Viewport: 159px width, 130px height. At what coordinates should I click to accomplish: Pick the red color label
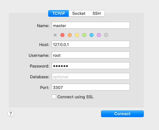(62, 35)
